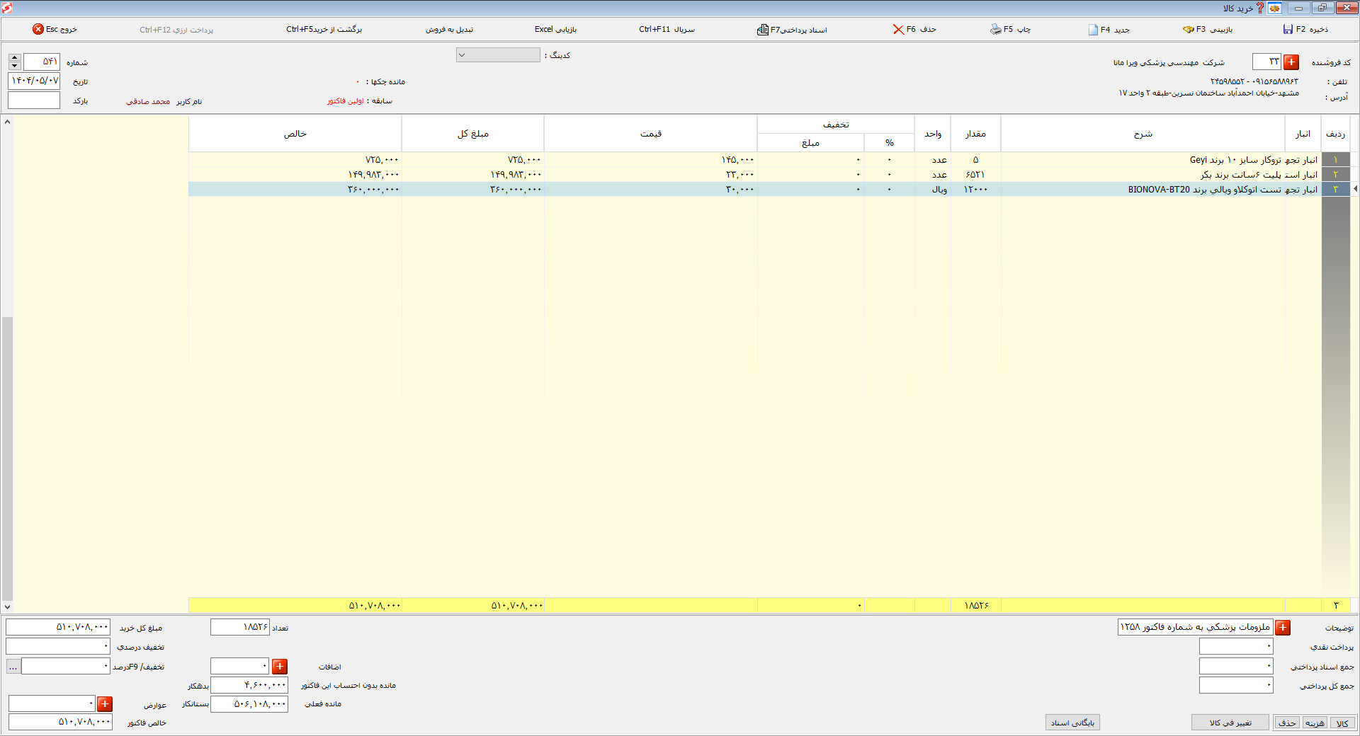Click the تغییر فی کالا button
The height and width of the screenshot is (736, 1360).
coord(1230,723)
